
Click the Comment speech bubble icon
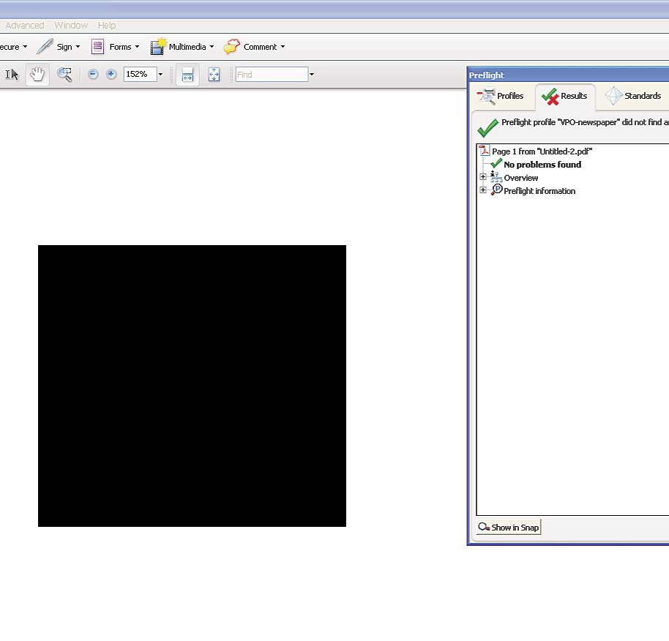tap(232, 47)
